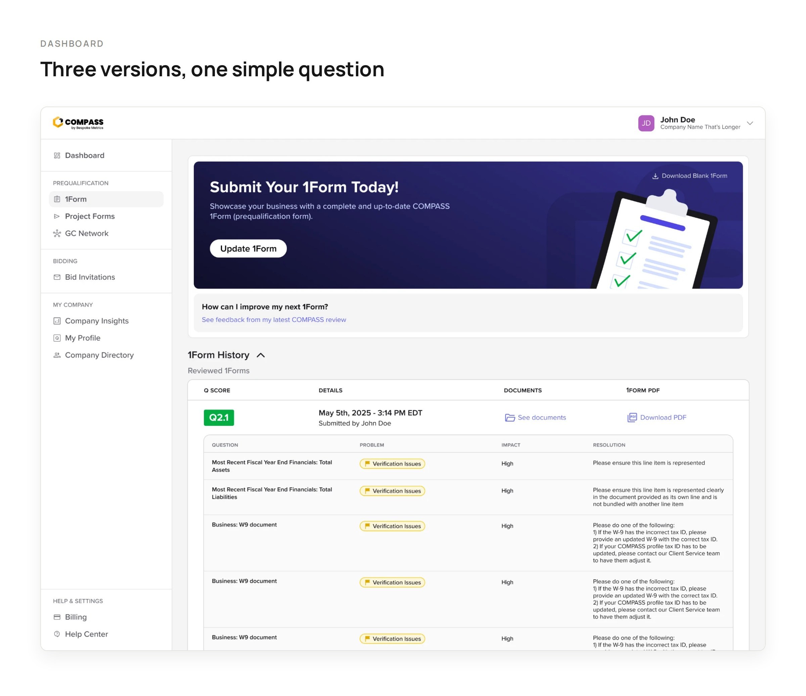Click the PDF icon beside Download PDF
Viewport: 806px width, 696px height.
[632, 417]
